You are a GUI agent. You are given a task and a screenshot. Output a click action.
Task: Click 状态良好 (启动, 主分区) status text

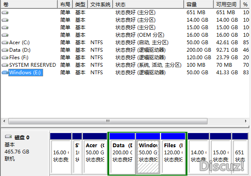point(142,43)
